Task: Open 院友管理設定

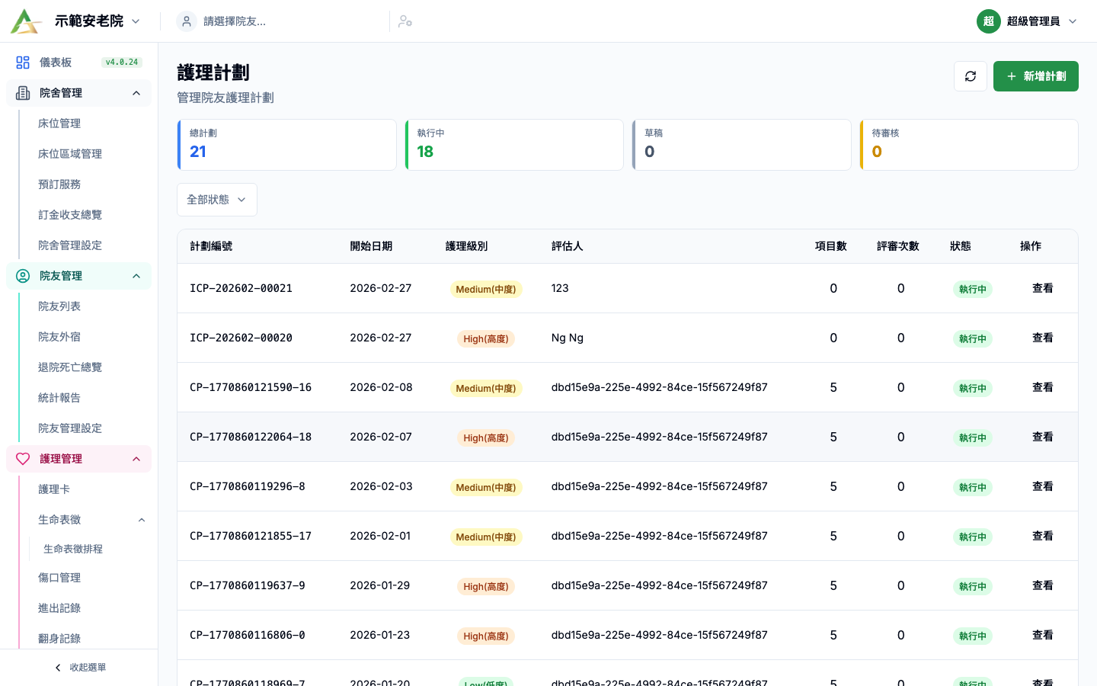Action: (x=70, y=428)
